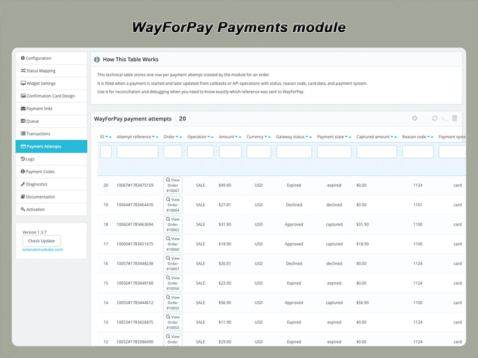Open the Diagnostics section

(x=51, y=184)
